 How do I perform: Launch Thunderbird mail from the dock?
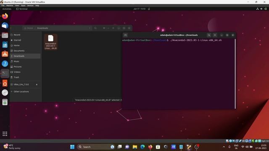tap(5, 26)
